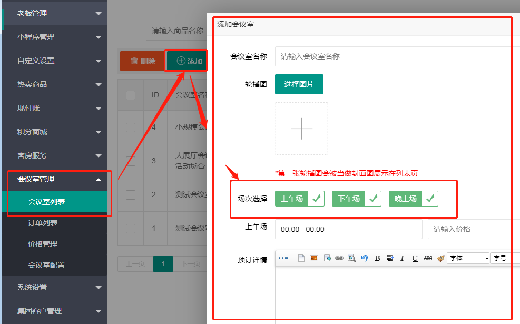520x324 pixels.
Task: Click the clear formatting brush icon
Action: 440,258
